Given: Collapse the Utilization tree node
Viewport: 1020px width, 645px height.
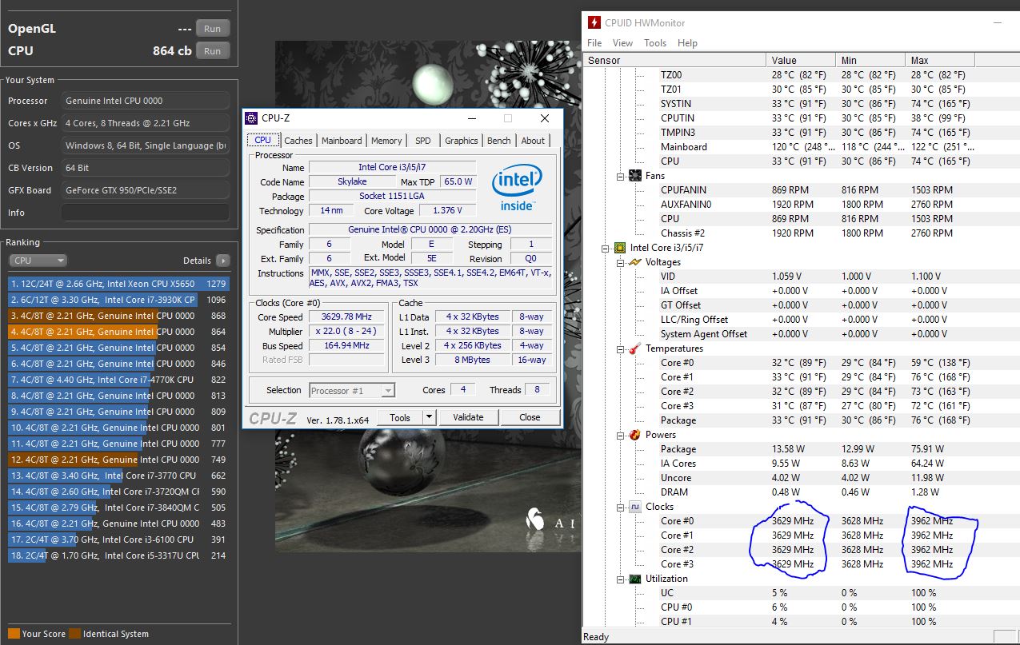Looking at the screenshot, I should (x=621, y=579).
